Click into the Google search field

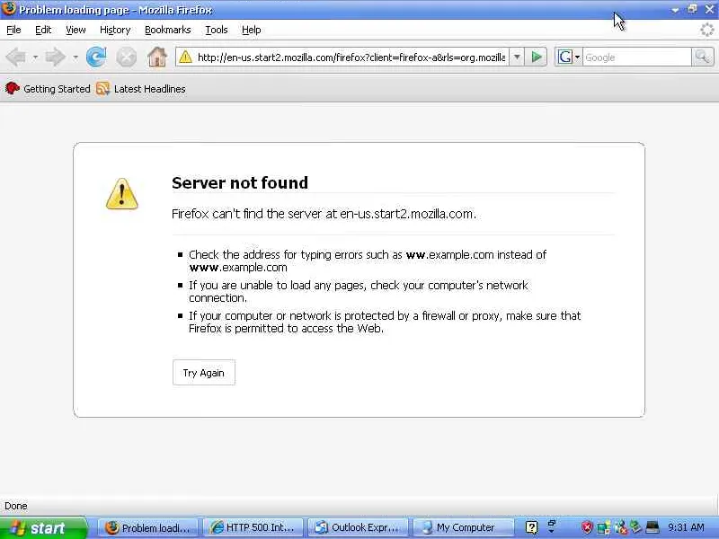pyautogui.click(x=636, y=57)
